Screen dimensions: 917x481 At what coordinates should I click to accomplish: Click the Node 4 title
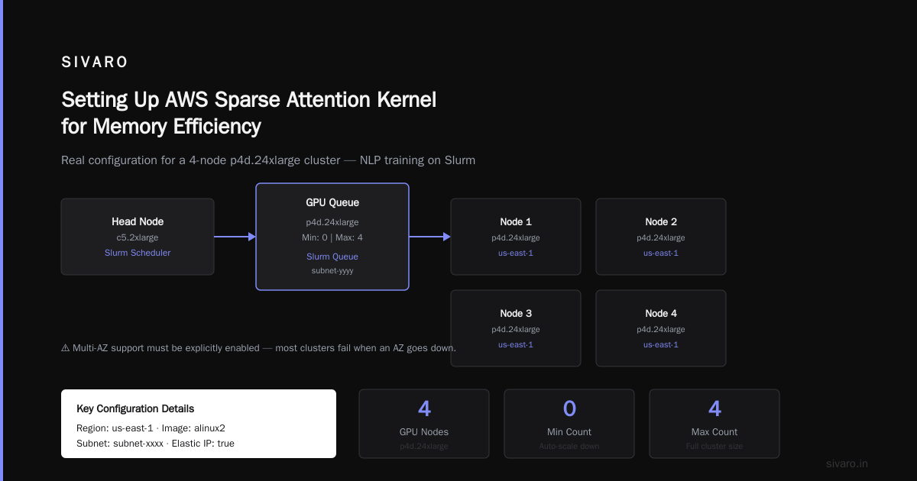(x=661, y=314)
